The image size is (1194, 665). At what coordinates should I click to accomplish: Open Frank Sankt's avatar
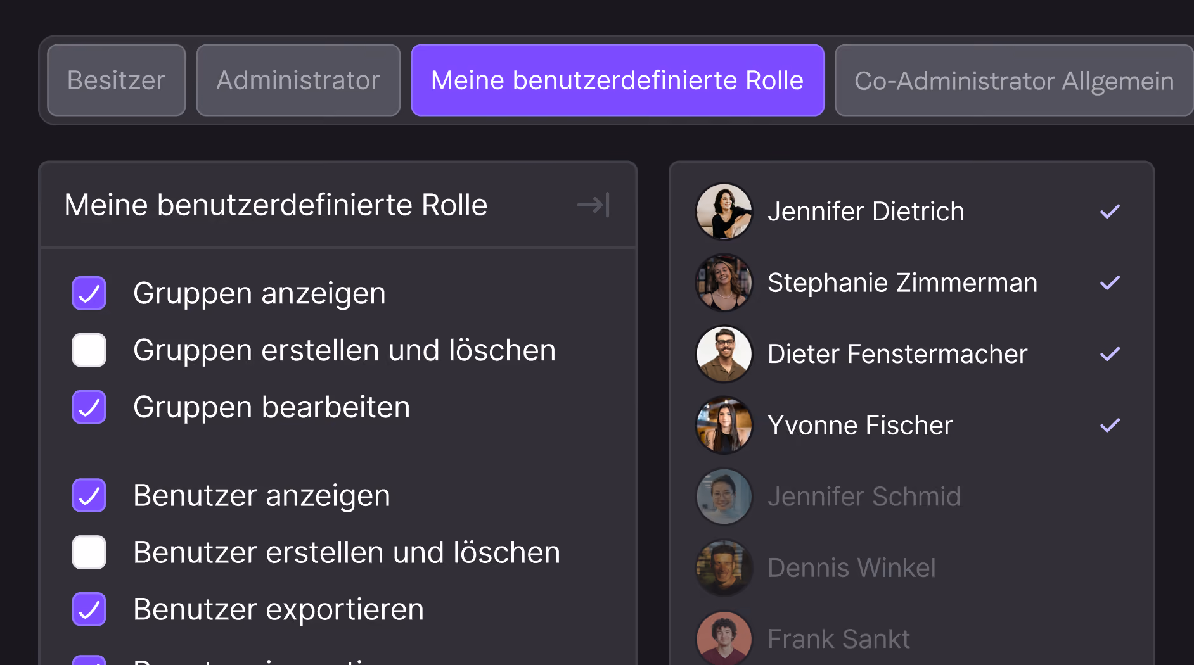724,638
